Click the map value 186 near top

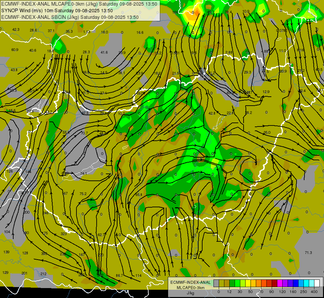coord(175,12)
